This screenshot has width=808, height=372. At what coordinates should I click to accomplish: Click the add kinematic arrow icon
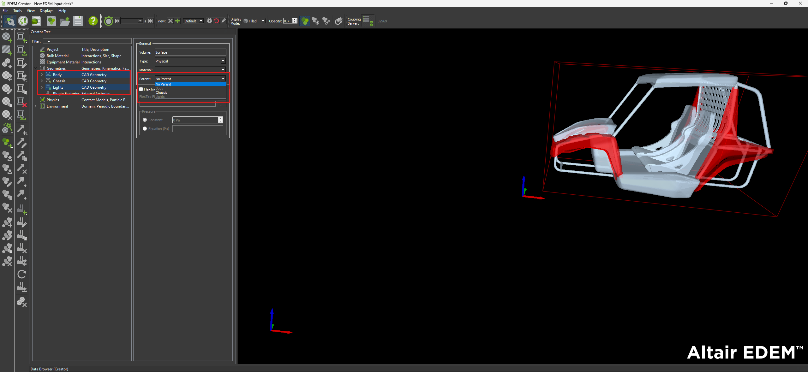click(x=22, y=130)
